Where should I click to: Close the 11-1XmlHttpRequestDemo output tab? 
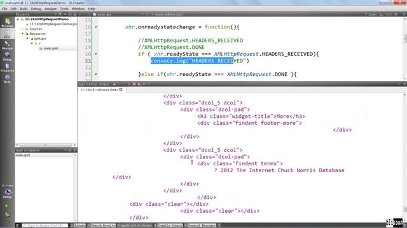(121, 90)
